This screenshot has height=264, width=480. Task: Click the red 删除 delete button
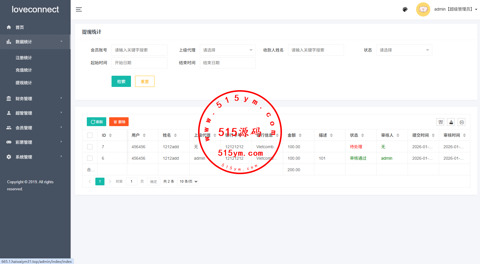119,122
